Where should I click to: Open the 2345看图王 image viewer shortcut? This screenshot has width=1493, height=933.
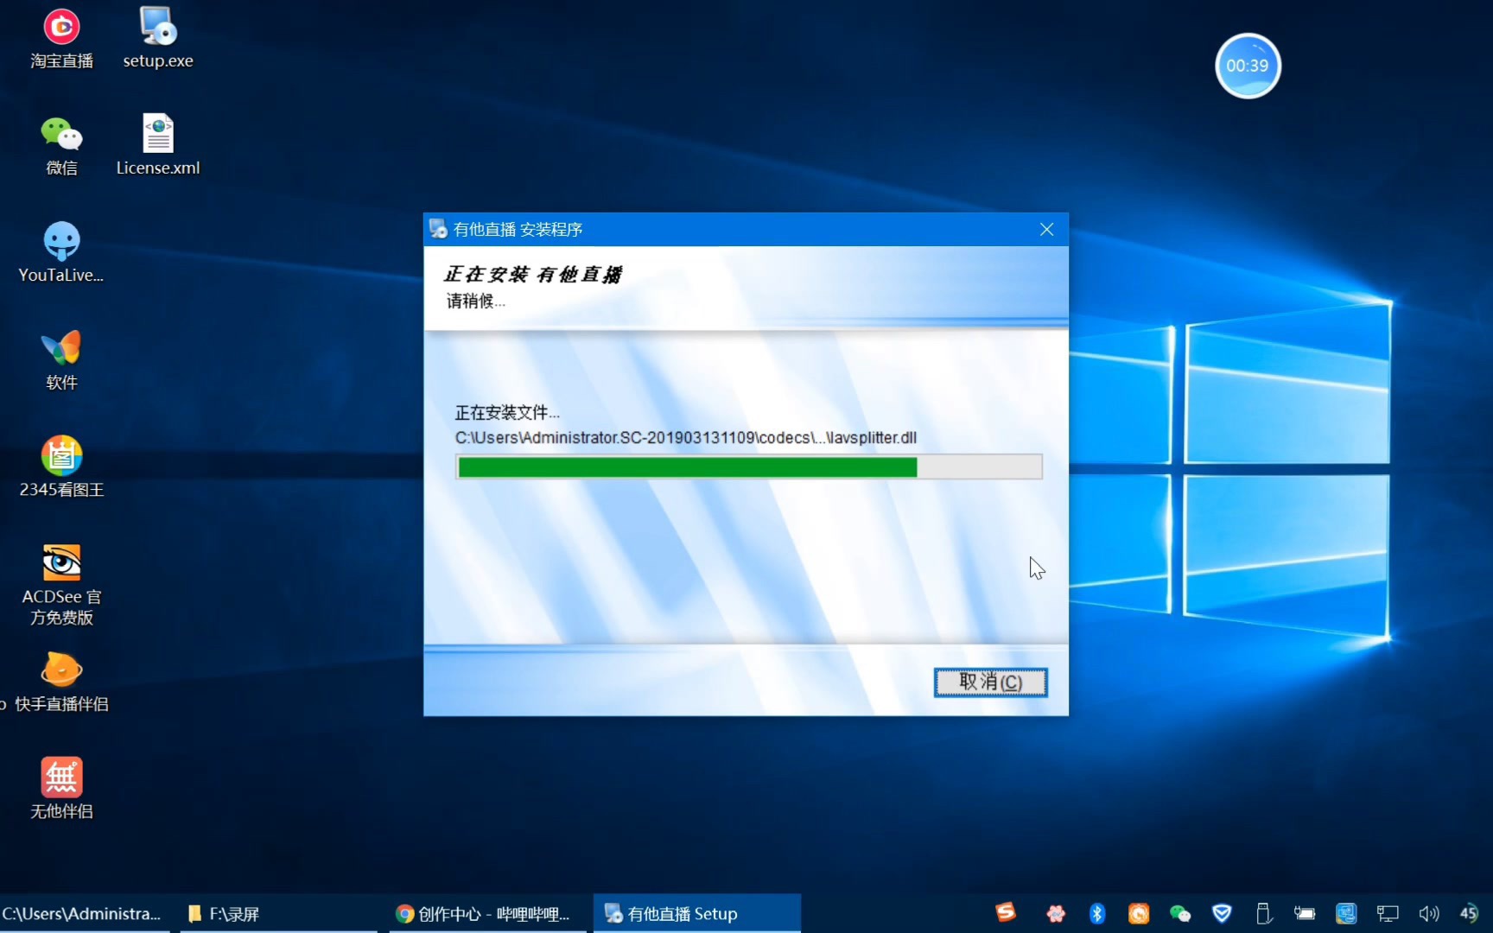pos(61,467)
